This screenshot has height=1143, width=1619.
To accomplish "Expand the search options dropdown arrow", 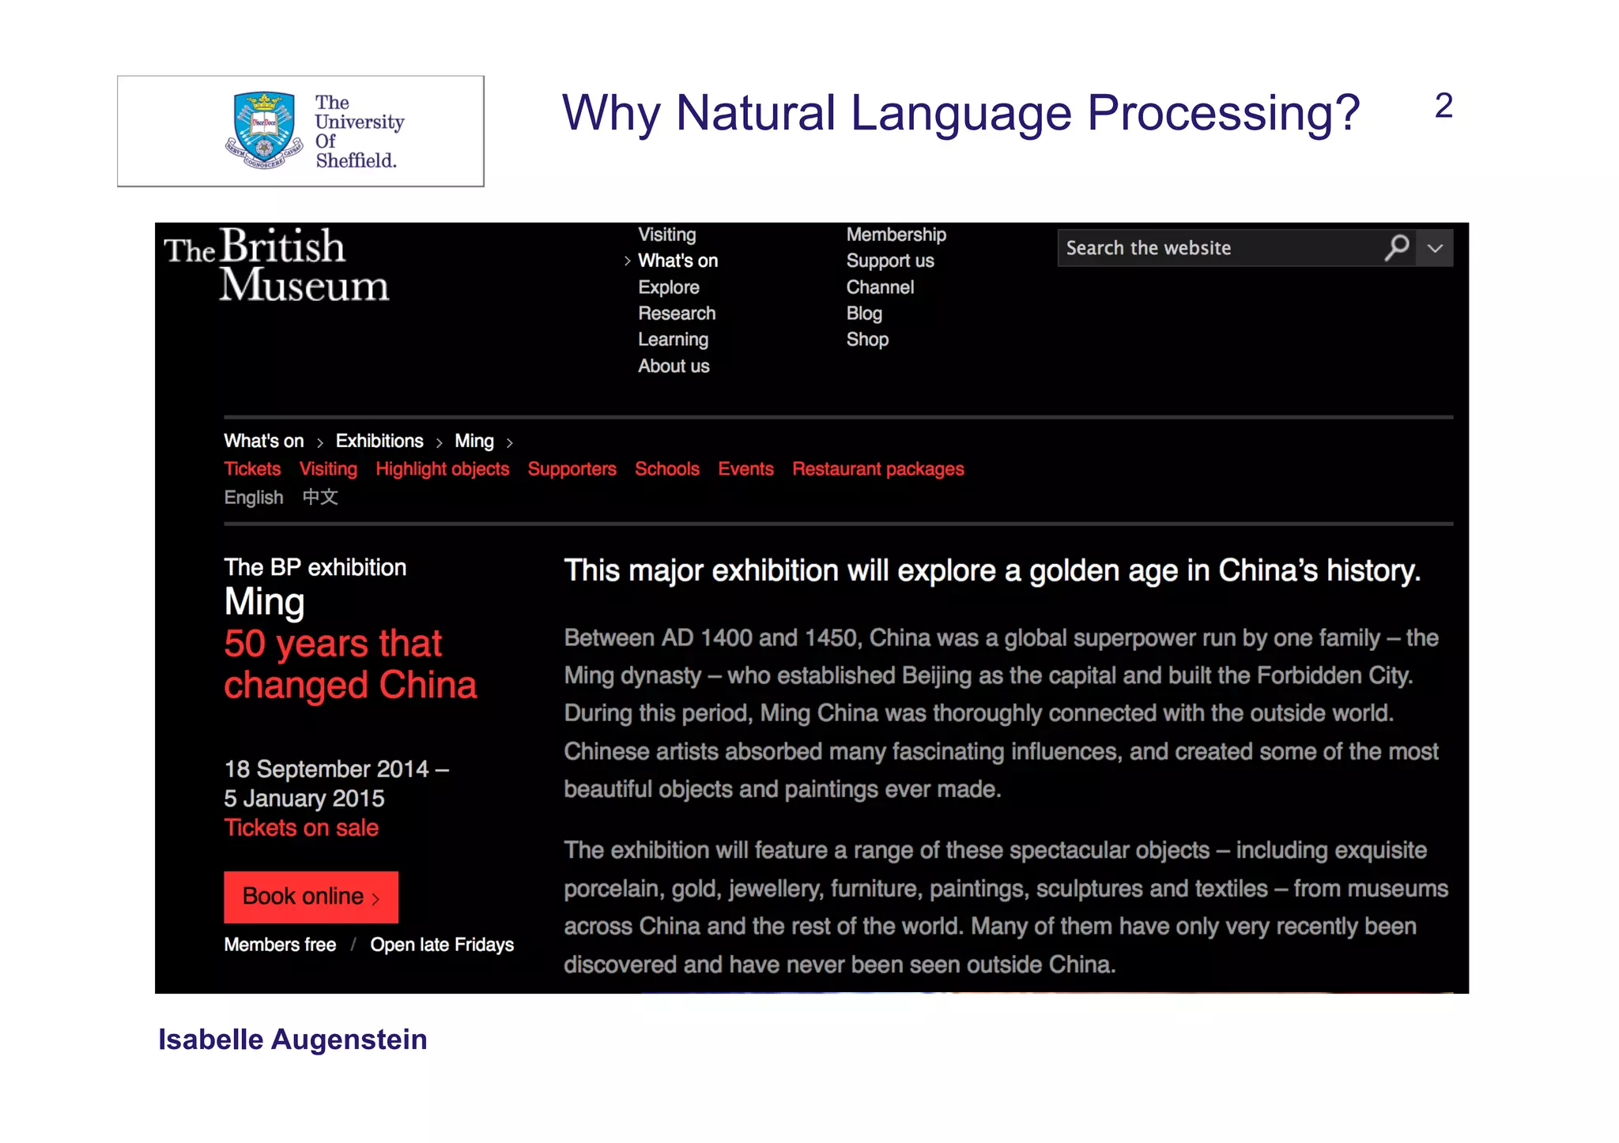I will [1435, 248].
